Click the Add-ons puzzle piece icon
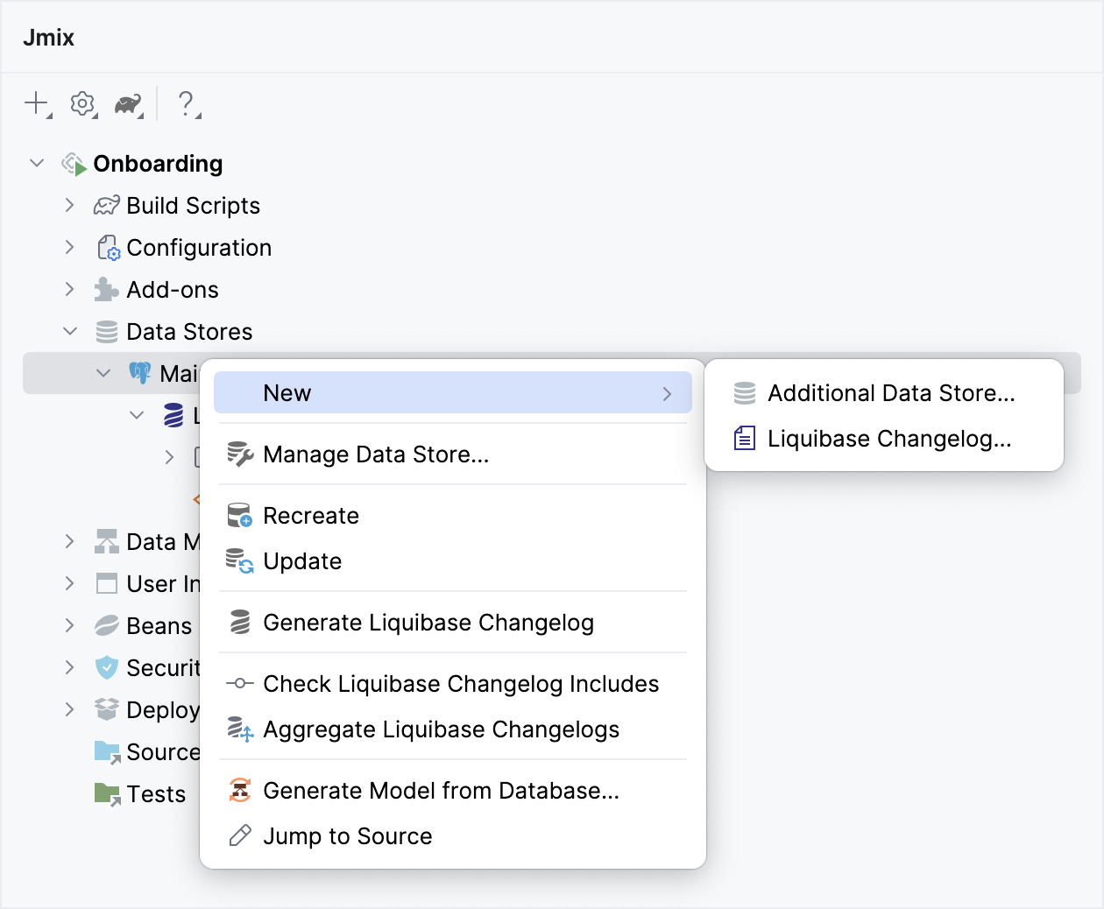 click(x=105, y=289)
